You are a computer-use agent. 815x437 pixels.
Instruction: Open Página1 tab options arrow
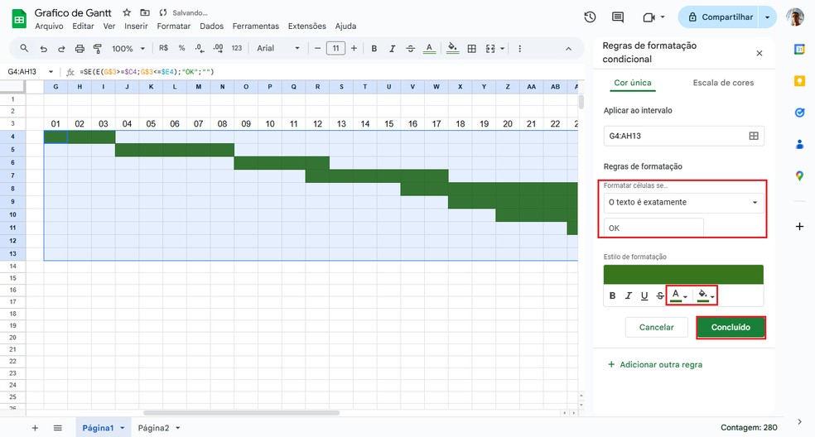click(x=122, y=428)
